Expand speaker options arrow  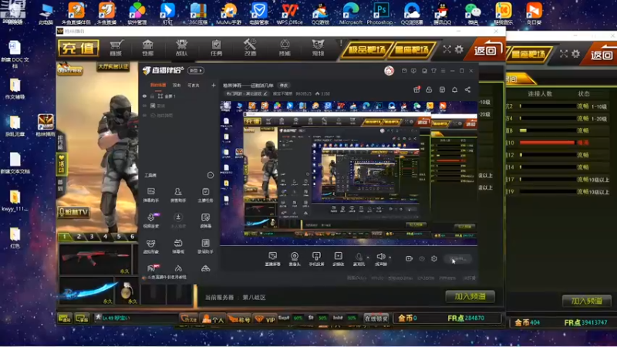tap(390, 258)
